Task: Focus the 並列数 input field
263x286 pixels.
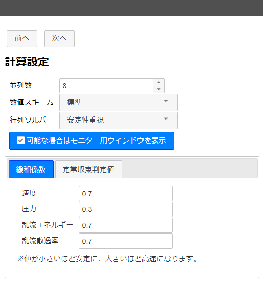Action: (106, 86)
